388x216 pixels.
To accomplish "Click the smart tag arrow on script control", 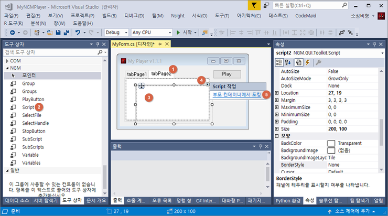I will pyautogui.click(x=207, y=84).
